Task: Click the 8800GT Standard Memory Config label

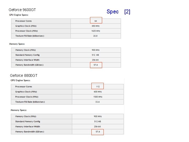Action: pos(28,121)
